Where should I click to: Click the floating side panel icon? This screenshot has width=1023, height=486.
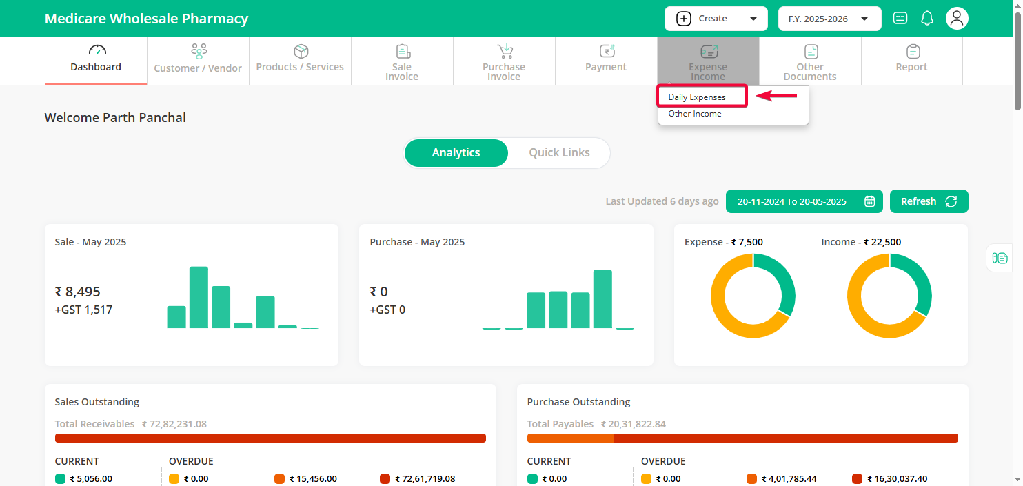point(1000,258)
